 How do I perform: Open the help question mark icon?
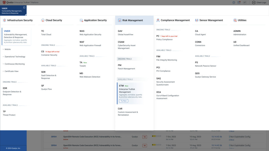(x=234, y=2)
